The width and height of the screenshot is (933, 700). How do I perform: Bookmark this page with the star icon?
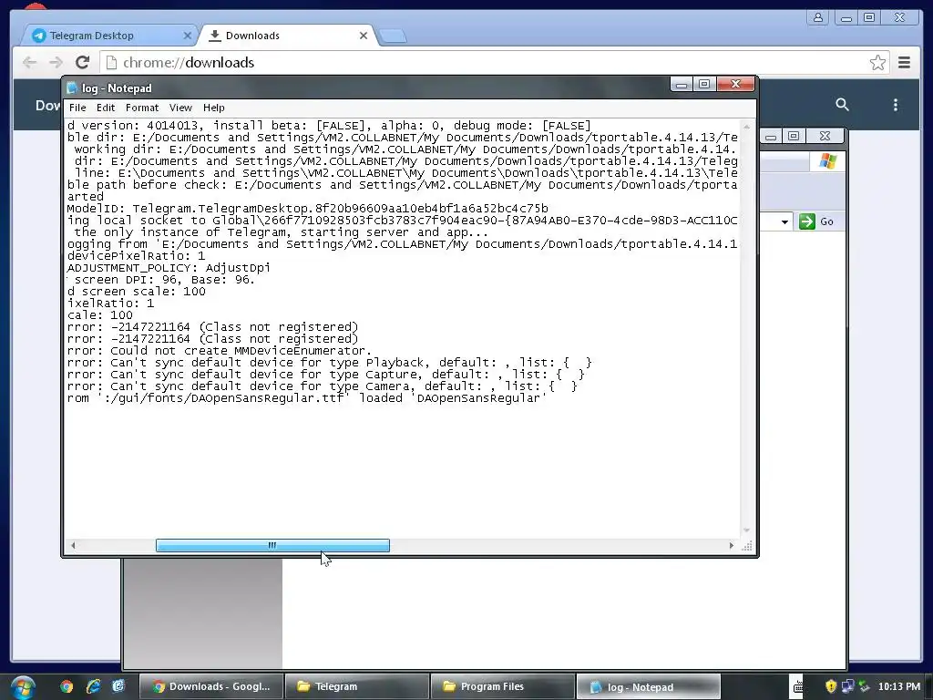[877, 63]
